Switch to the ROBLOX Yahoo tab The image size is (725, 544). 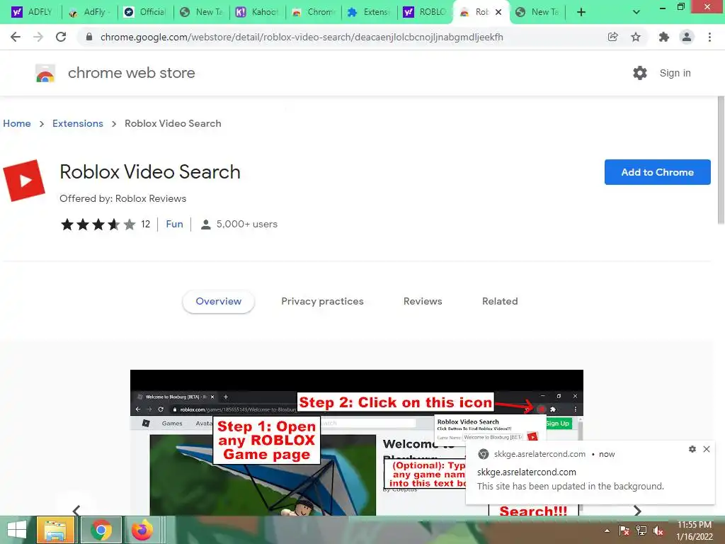425,12
